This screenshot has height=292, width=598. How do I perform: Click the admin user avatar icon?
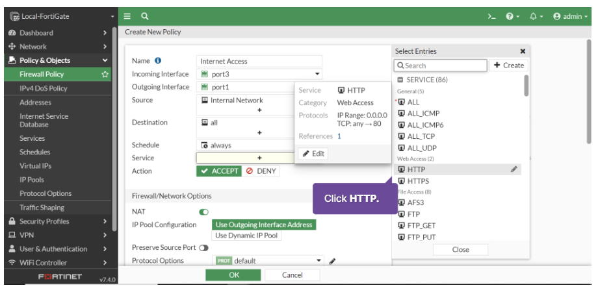[557, 16]
